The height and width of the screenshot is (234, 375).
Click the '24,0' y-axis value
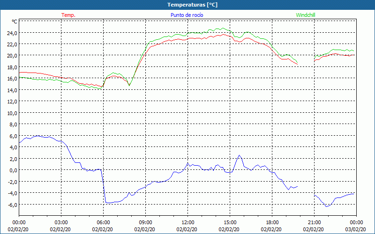[x=12, y=33]
